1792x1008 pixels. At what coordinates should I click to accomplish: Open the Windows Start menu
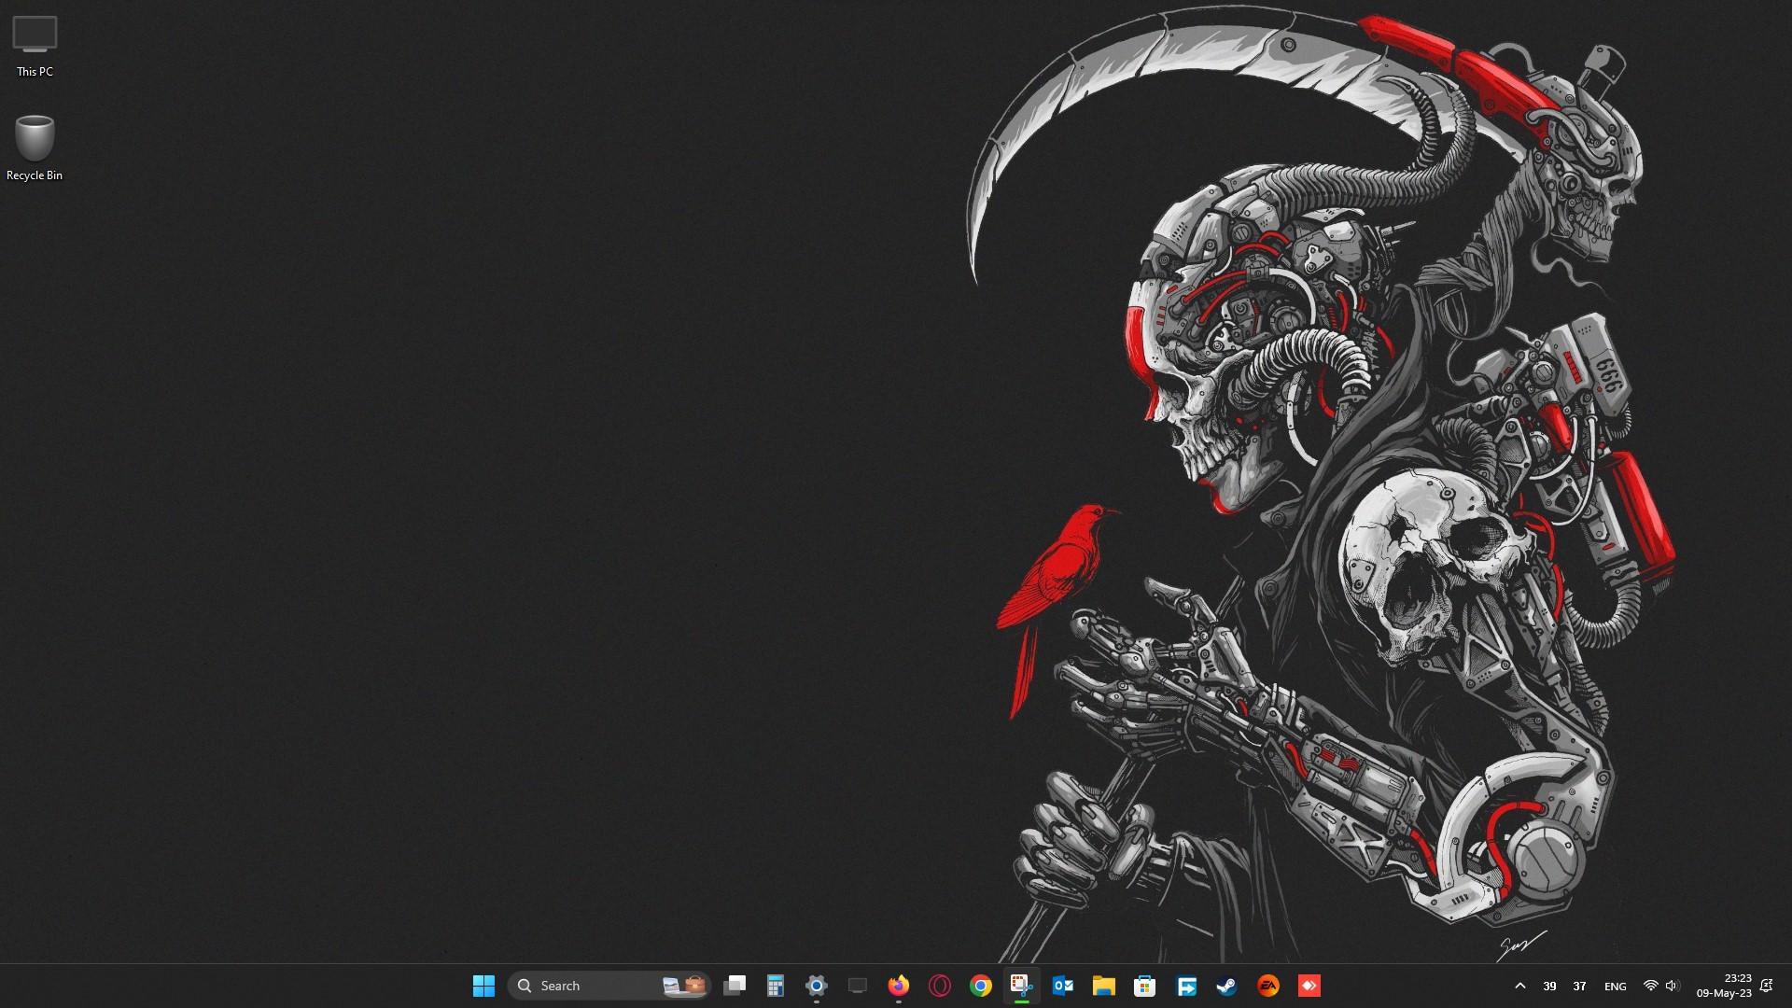point(483,986)
